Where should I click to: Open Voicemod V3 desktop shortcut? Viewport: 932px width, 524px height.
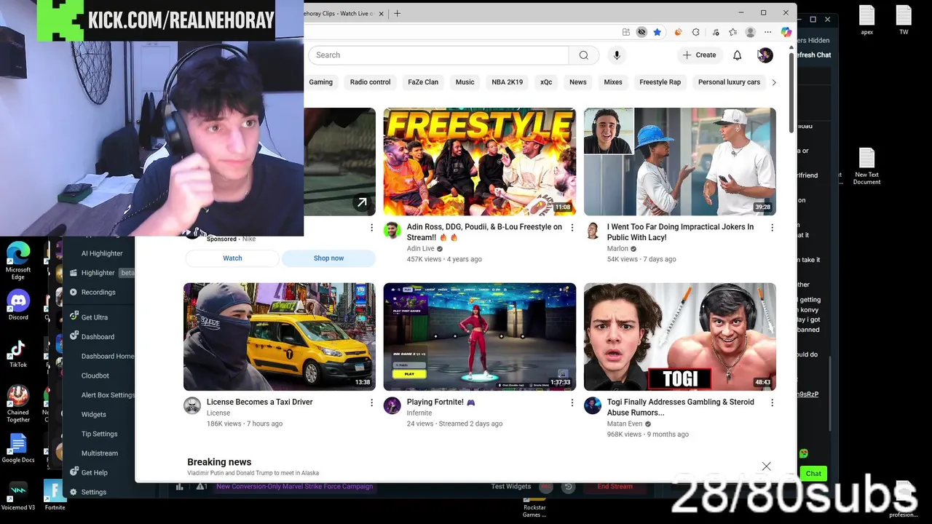[x=18, y=496]
